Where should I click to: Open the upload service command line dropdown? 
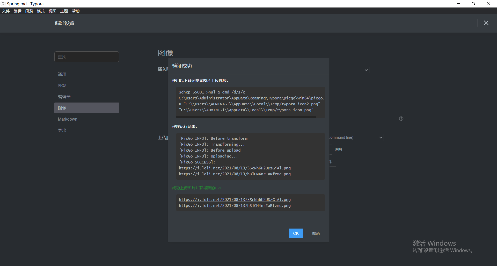[x=356, y=137]
